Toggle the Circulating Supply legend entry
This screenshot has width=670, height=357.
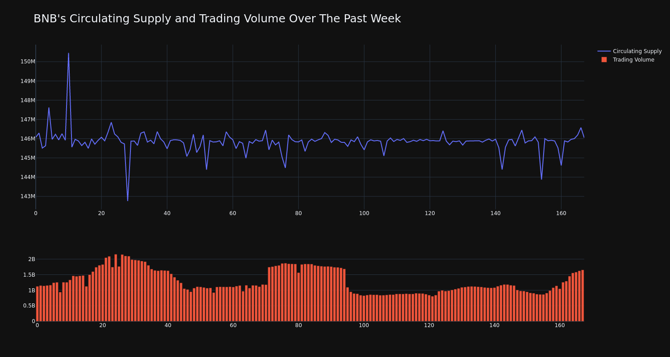637,51
